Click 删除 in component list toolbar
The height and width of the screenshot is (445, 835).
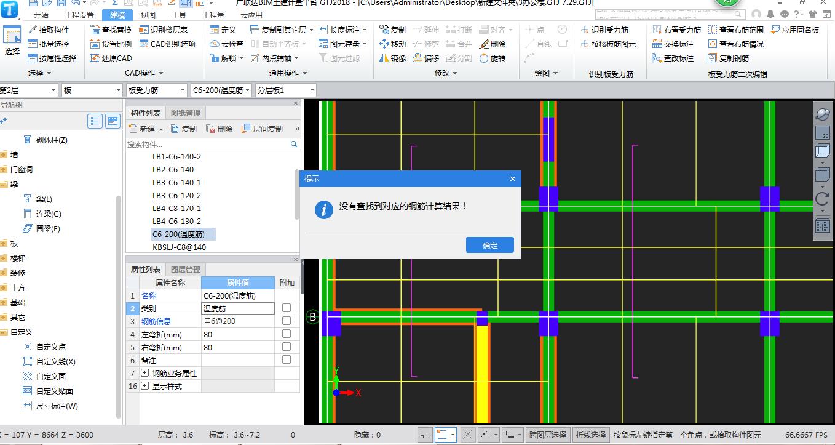click(x=219, y=129)
